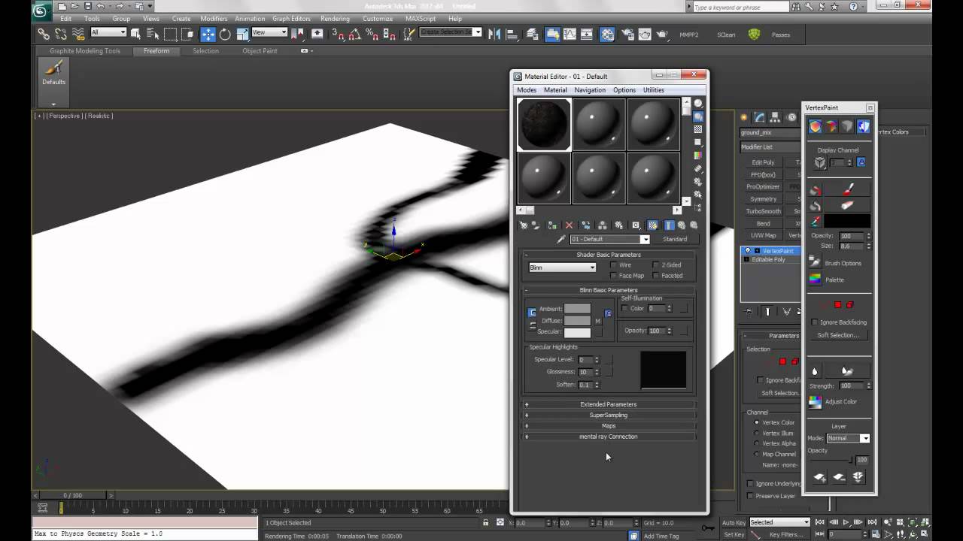
Task: Open the Blinn shader type dropdown
Action: tap(562, 267)
